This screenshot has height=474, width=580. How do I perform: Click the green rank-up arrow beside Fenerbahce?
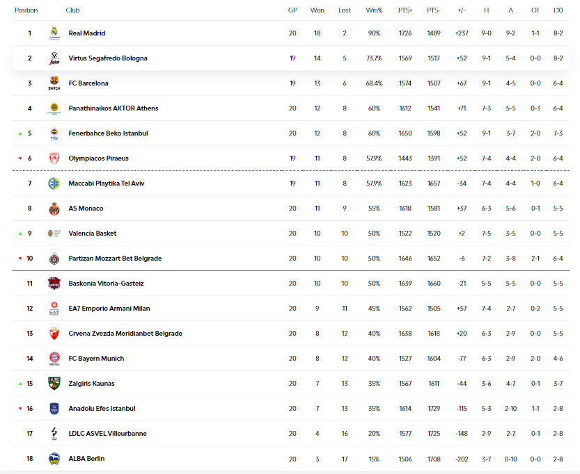[19, 133]
